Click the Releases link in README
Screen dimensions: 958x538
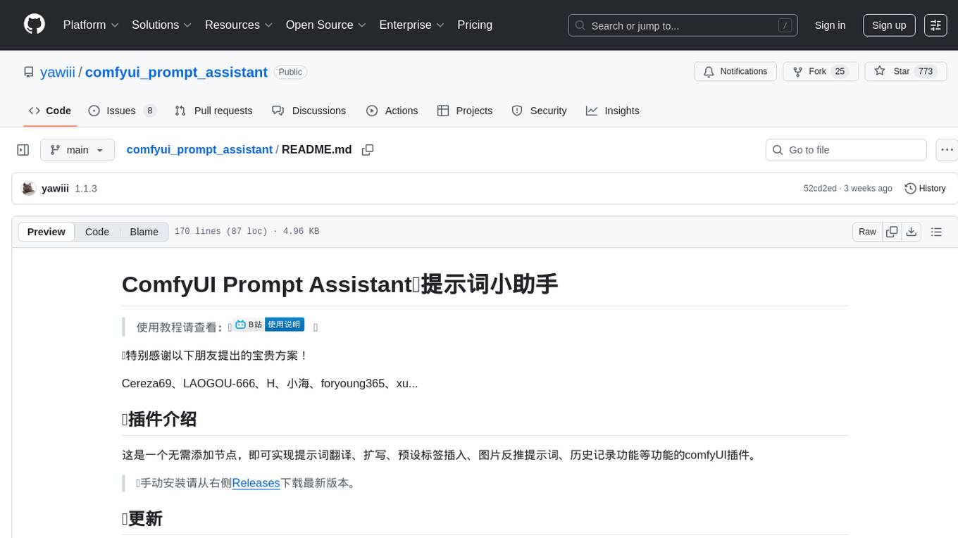(256, 482)
